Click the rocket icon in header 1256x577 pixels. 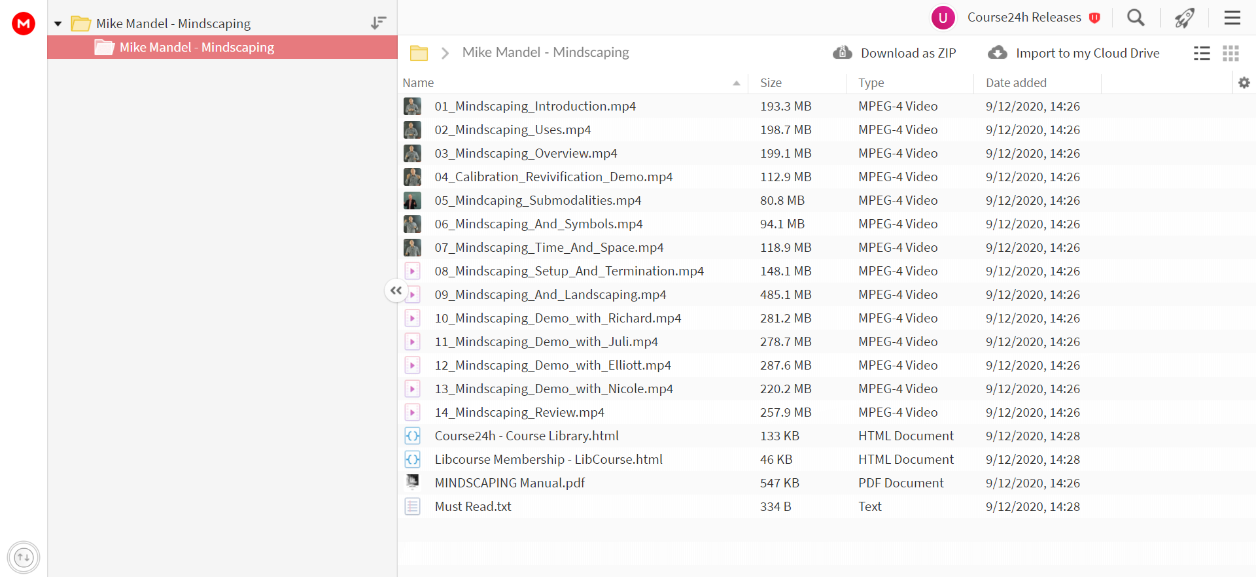coord(1184,18)
